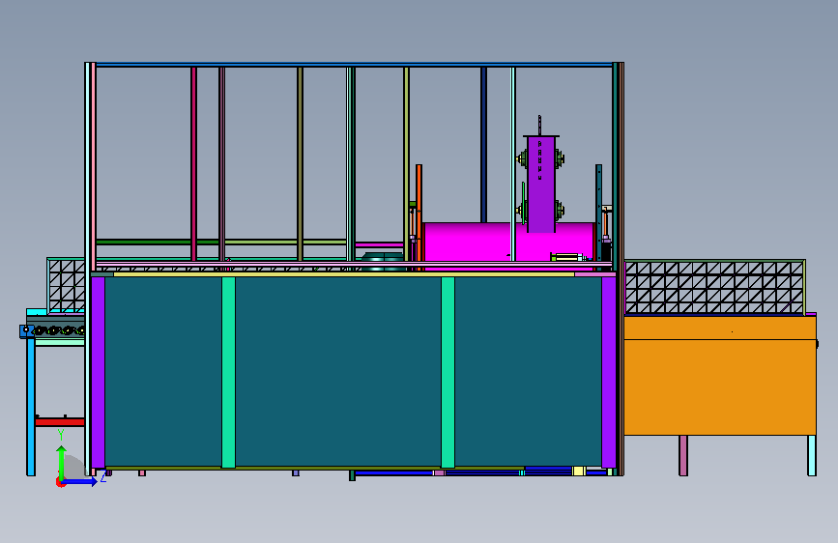Select the dark green horizontal rail
The height and width of the screenshot is (543, 838).
coord(158,243)
